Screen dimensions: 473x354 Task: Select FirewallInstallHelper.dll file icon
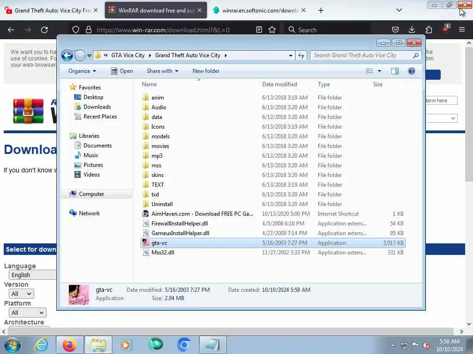146,224
